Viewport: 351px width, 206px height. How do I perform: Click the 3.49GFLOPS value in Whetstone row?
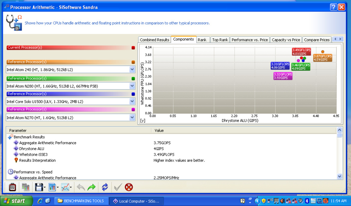click(x=164, y=154)
